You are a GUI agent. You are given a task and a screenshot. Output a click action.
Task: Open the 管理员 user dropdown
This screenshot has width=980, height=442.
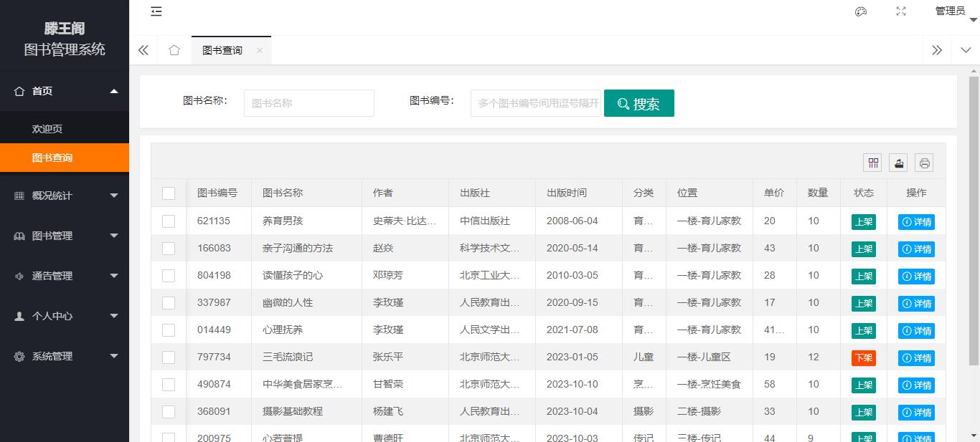coord(956,11)
